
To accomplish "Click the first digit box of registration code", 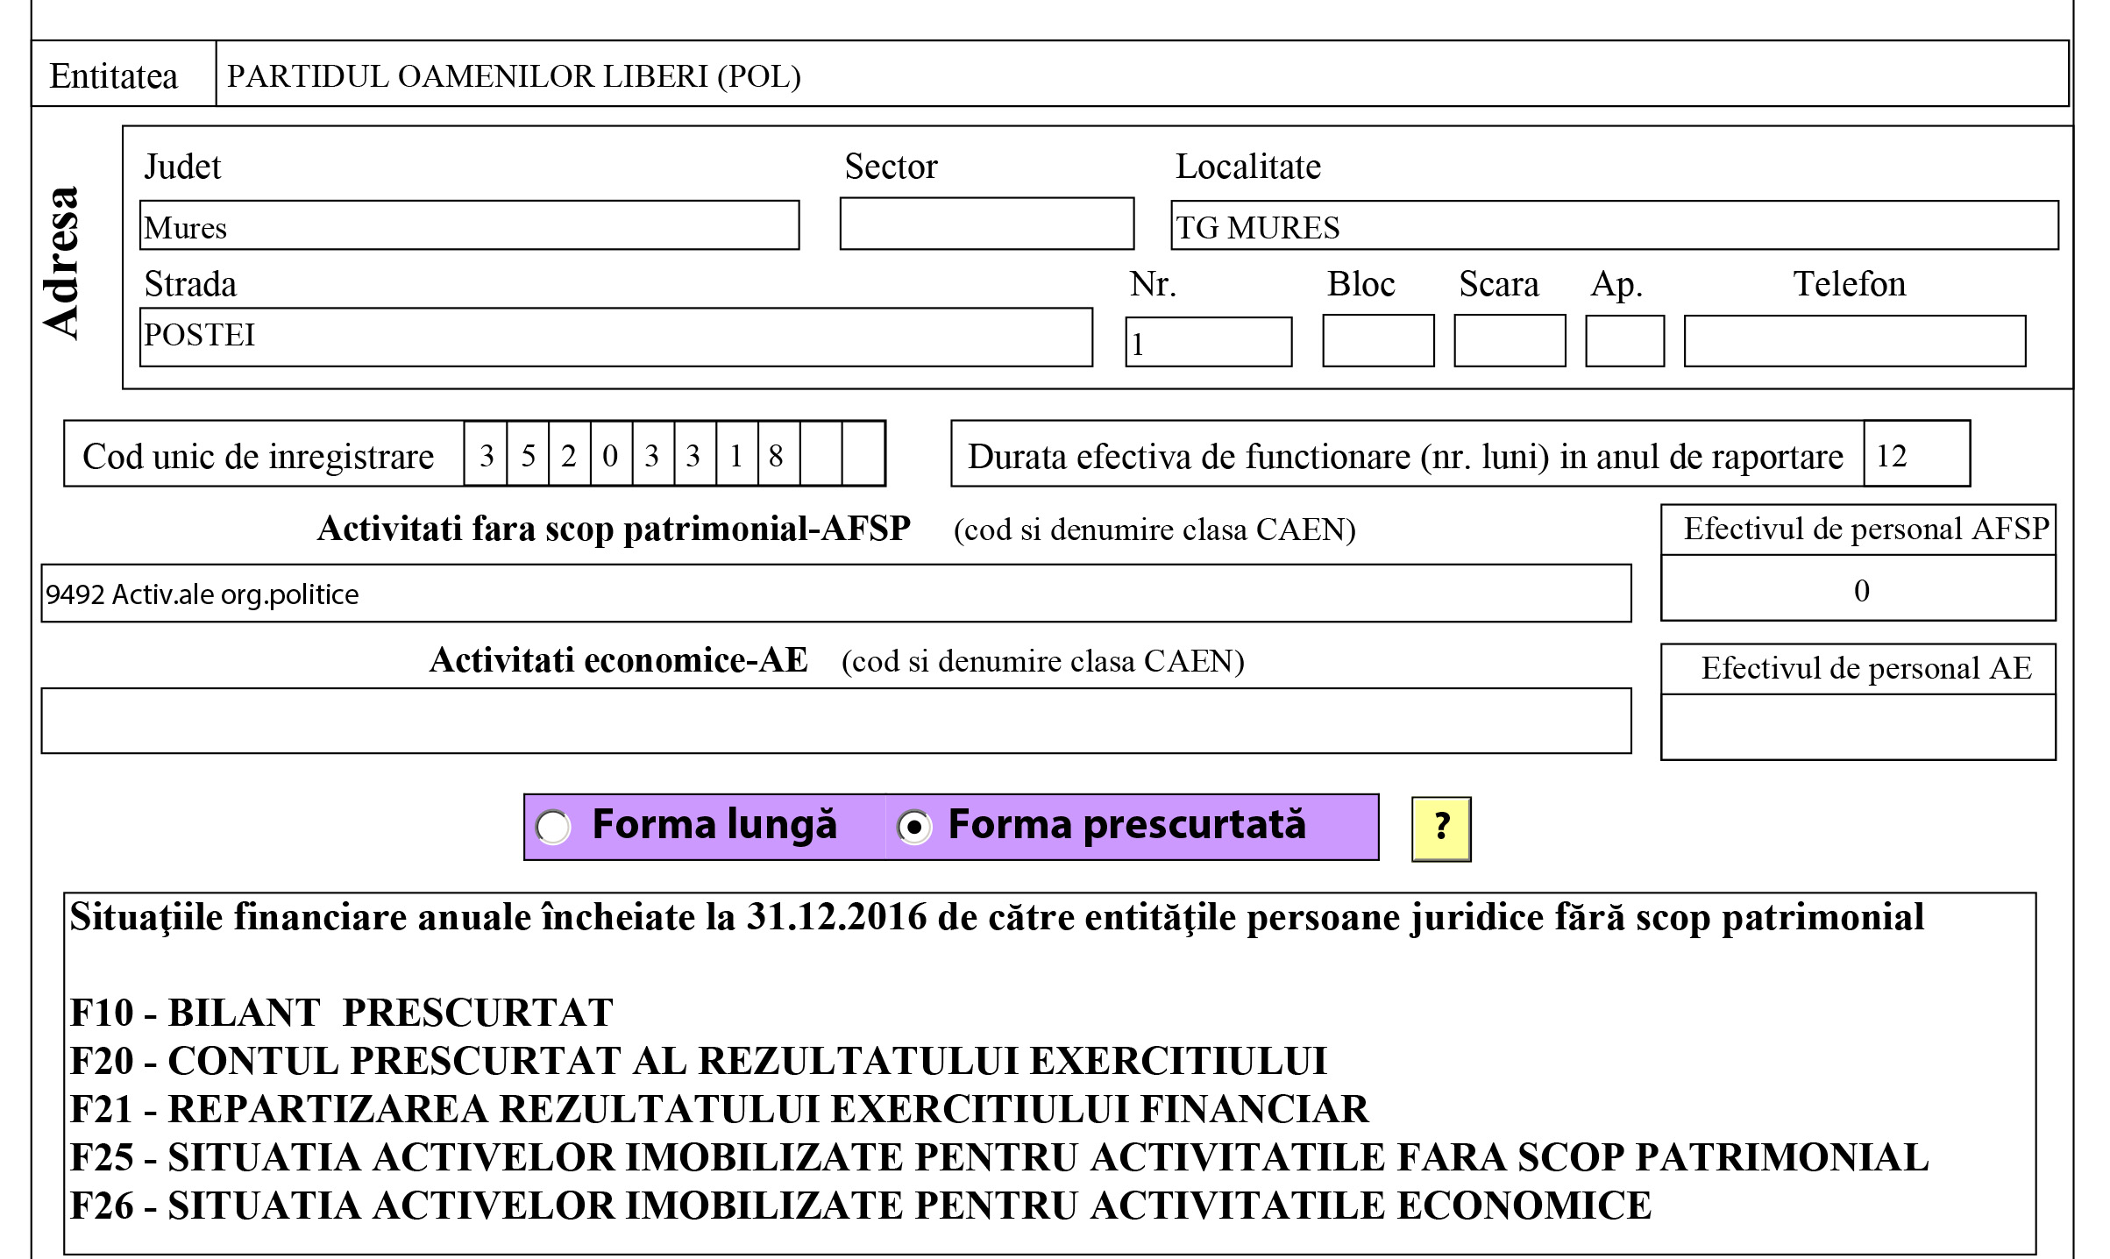I will coord(486,454).
